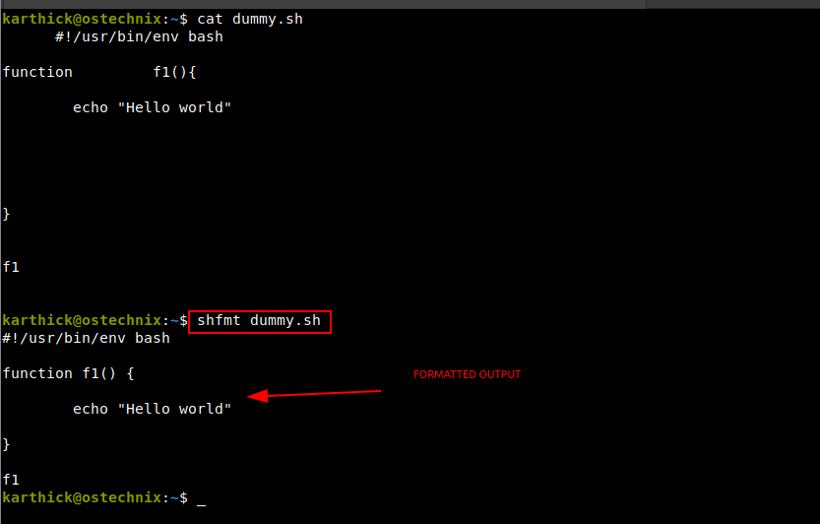The width and height of the screenshot is (820, 524).
Task: Click the red "FORMATTED OUTPUT" label
Action: (x=467, y=375)
